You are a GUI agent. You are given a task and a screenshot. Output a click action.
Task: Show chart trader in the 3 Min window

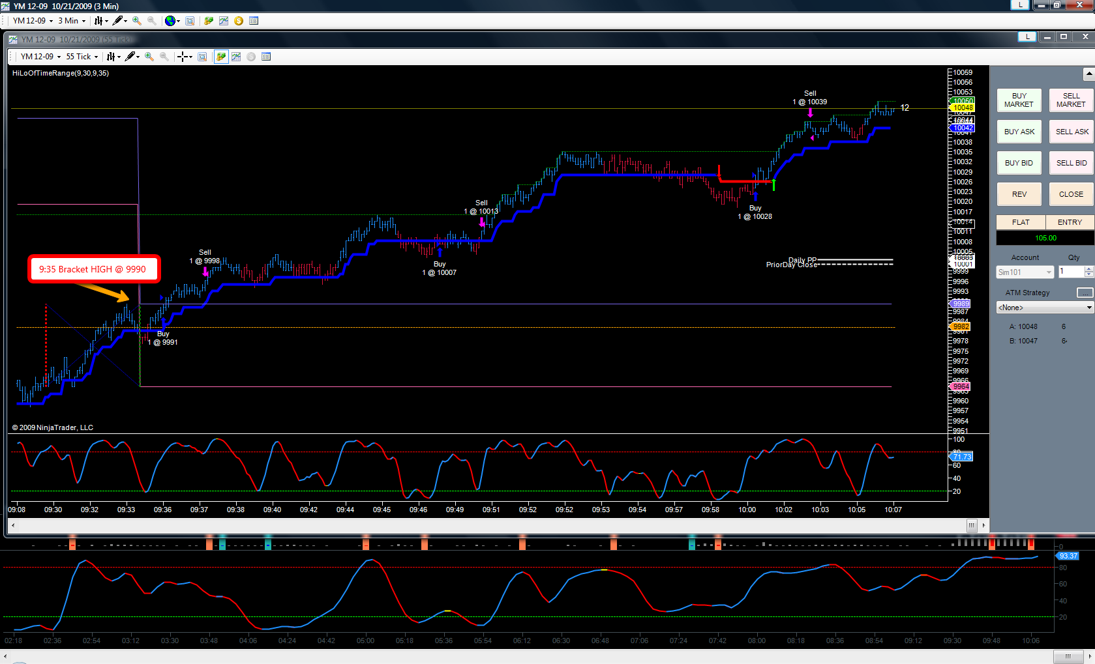pyautogui.click(x=209, y=21)
